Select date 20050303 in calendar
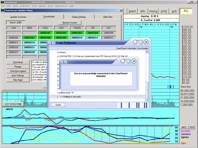The image size is (198, 148). [x=77, y=33]
